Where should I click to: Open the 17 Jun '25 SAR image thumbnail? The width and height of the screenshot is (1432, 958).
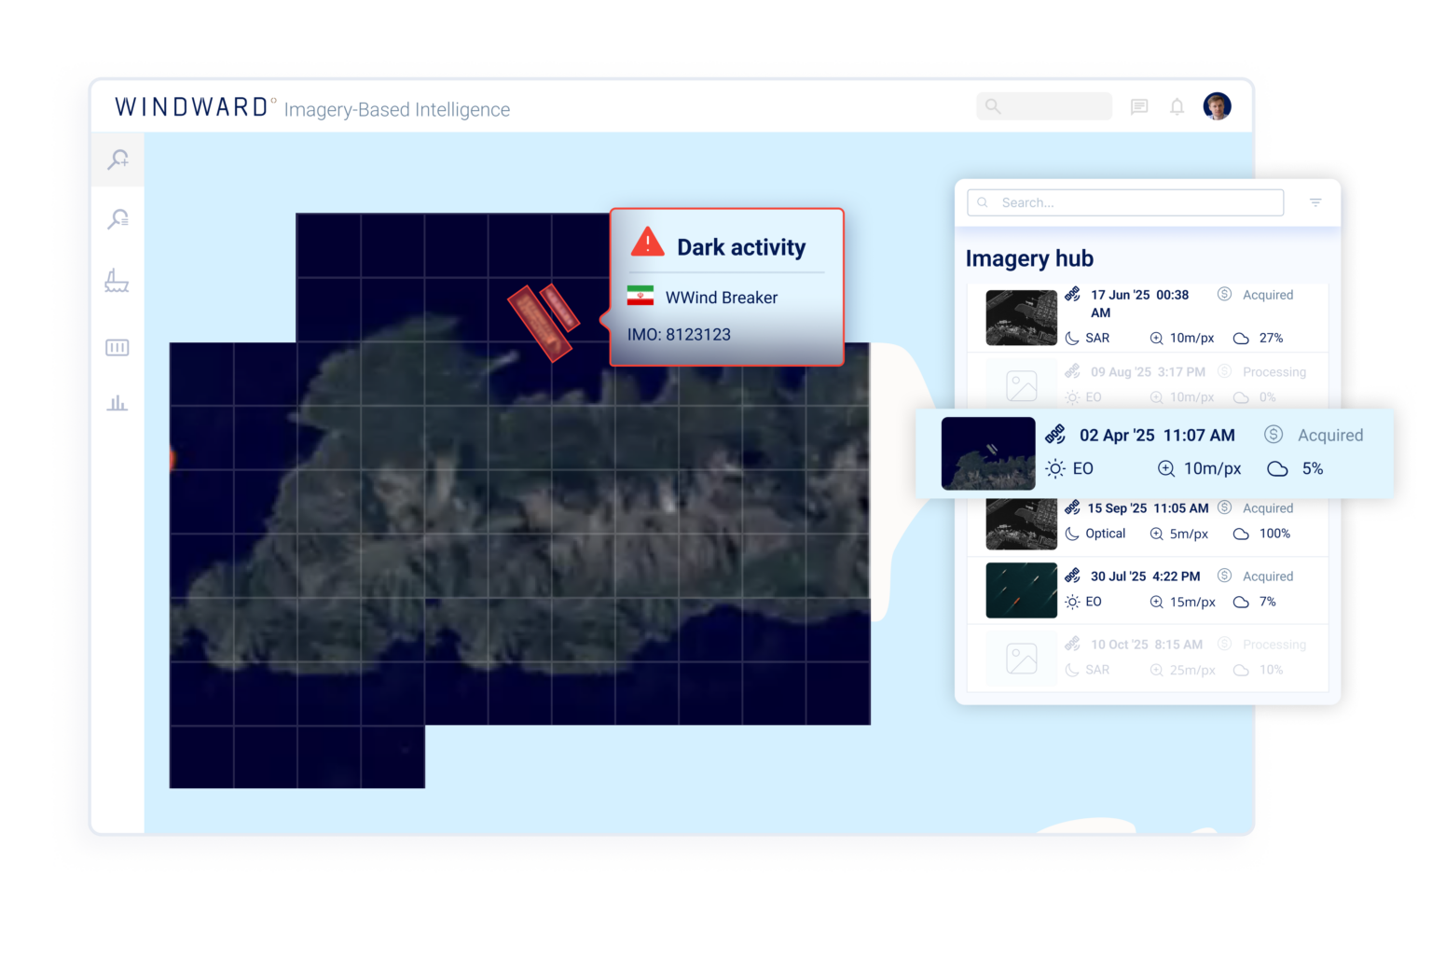coord(1021,317)
